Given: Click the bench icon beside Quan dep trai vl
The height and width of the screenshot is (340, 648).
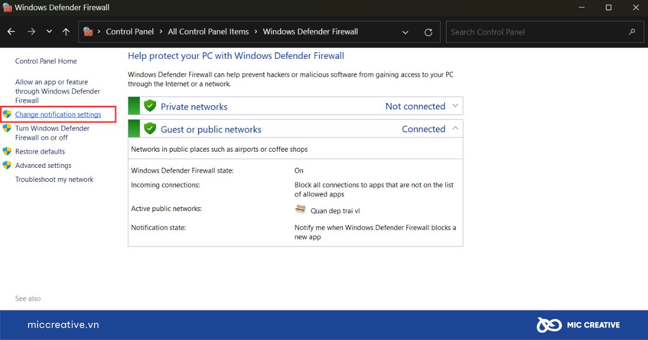Looking at the screenshot, I should (300, 209).
